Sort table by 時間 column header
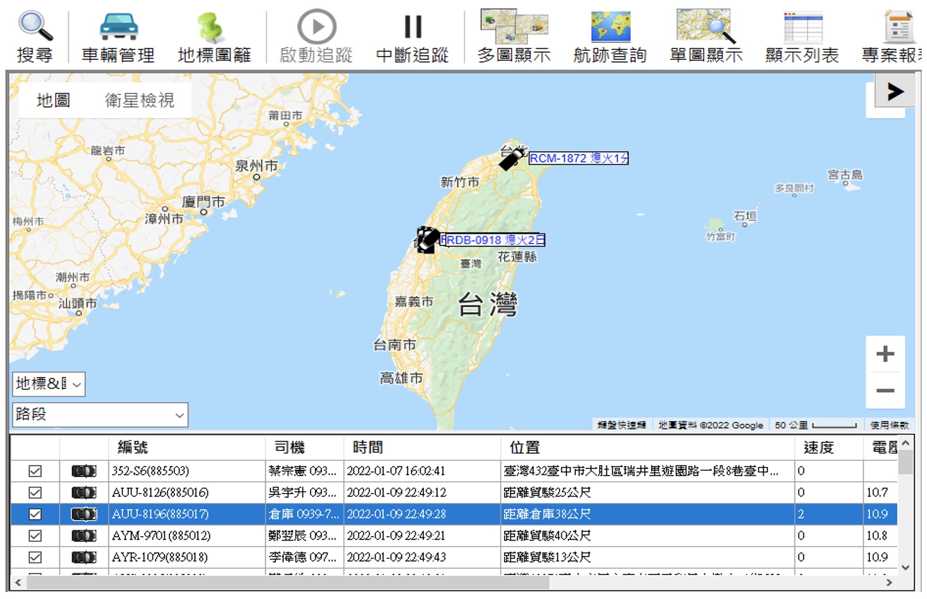The image size is (927, 599). tap(422, 448)
